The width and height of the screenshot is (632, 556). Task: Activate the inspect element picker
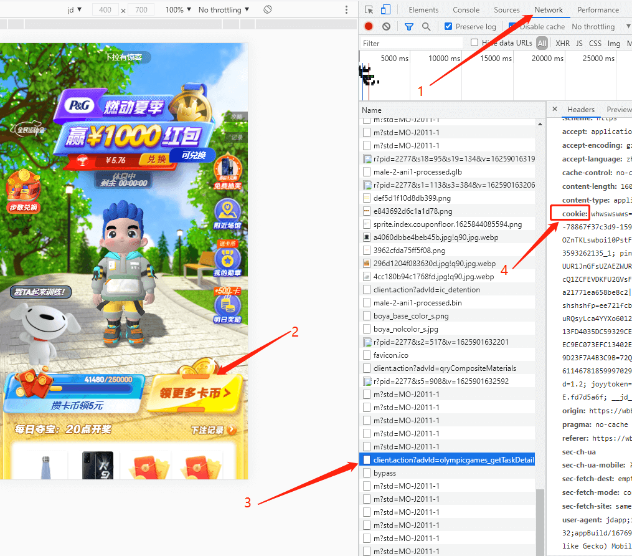pyautogui.click(x=369, y=10)
